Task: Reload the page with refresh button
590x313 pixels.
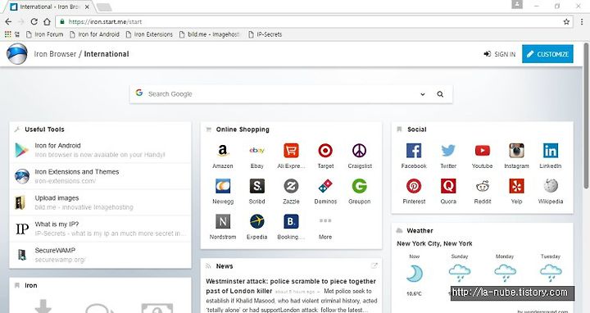Action: click(34, 22)
